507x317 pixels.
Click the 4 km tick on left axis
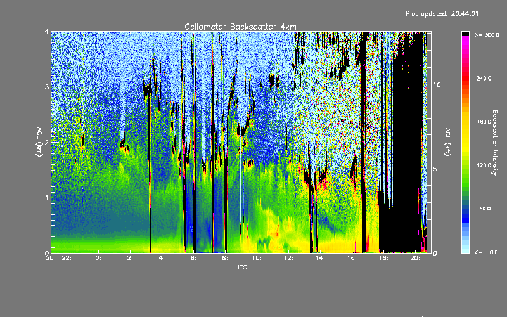pyautogui.click(x=47, y=32)
